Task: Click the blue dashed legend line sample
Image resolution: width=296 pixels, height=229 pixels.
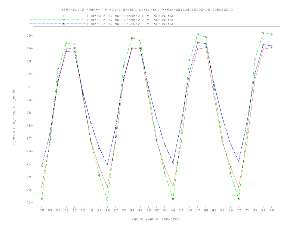Action: (58, 24)
